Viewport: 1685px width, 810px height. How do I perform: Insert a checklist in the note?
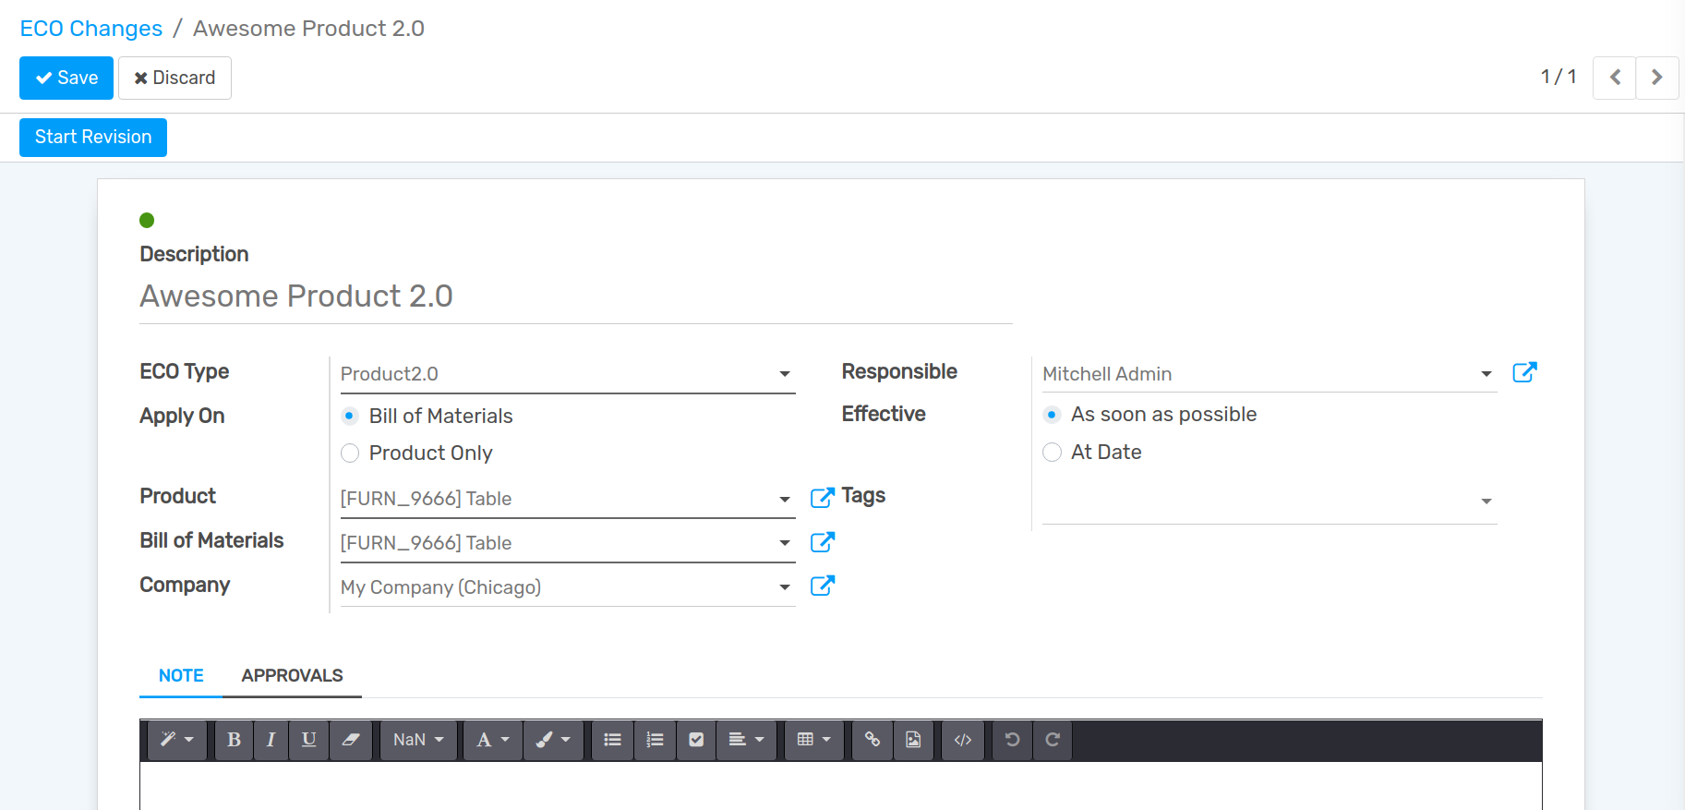click(696, 740)
